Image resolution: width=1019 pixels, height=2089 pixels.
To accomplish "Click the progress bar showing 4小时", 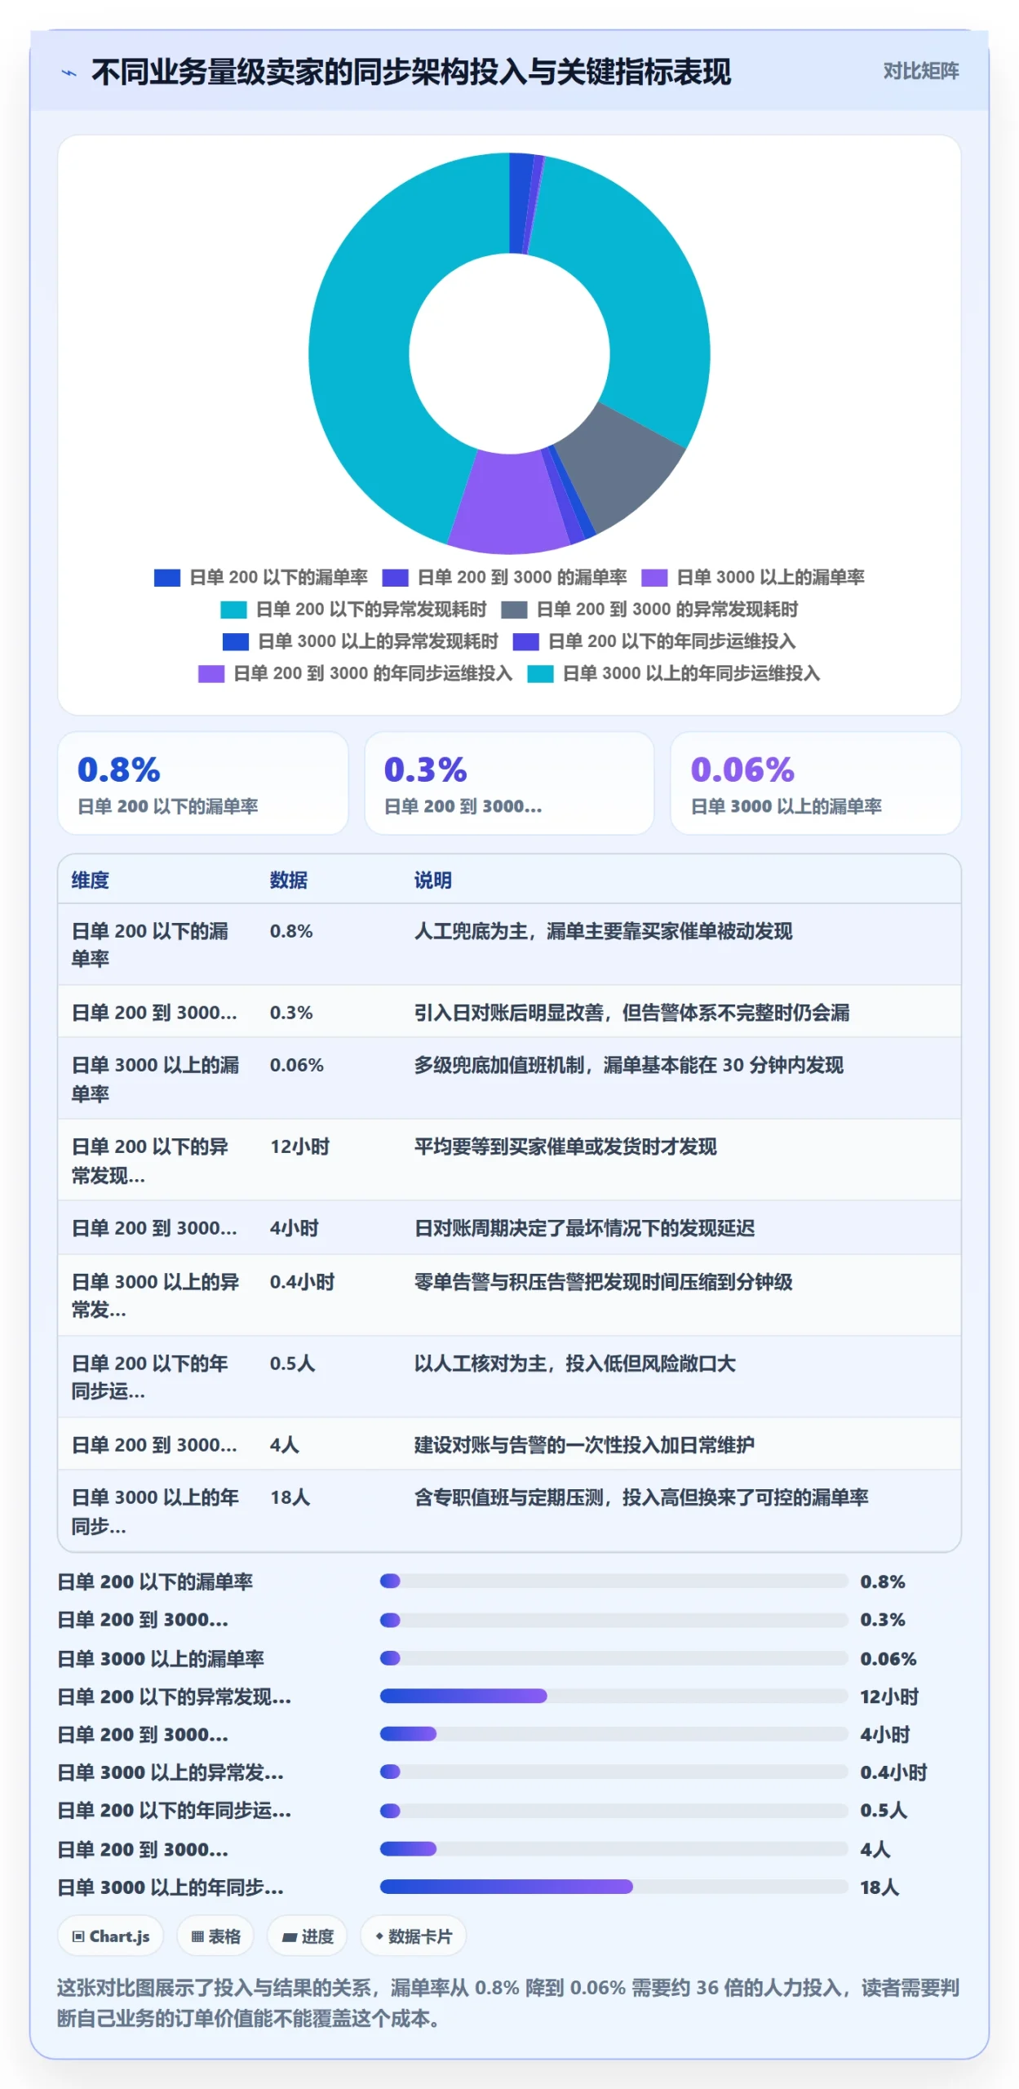I will tap(614, 1734).
